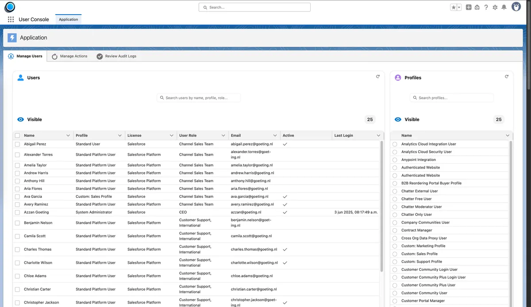The width and height of the screenshot is (531, 307).
Task: Check the Charles Thomas row checkbox
Action: [x=17, y=249]
